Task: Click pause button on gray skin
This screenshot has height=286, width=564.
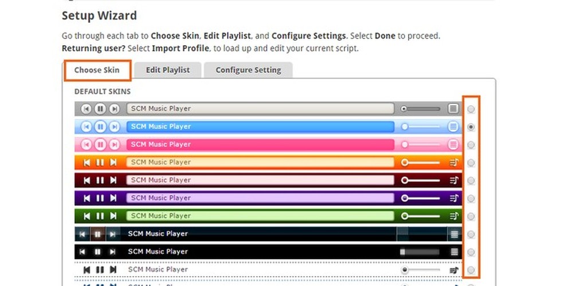Action: 100,109
